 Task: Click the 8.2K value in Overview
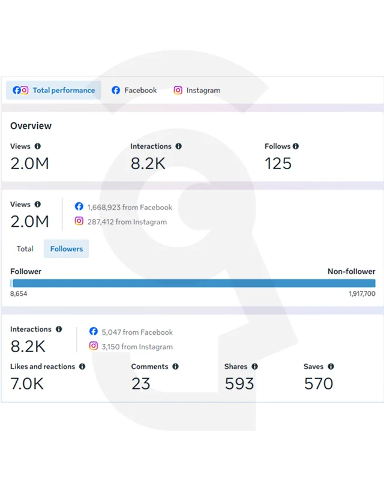click(148, 163)
